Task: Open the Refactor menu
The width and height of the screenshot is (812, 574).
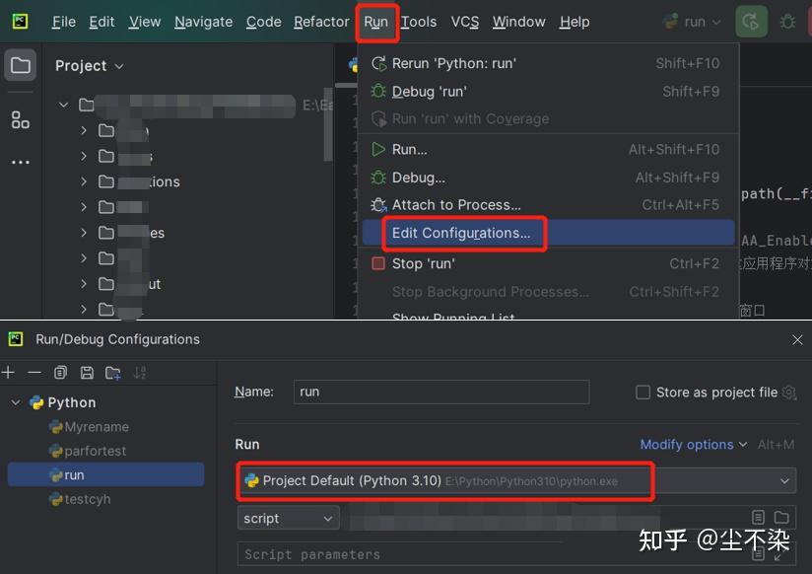Action: [x=321, y=22]
